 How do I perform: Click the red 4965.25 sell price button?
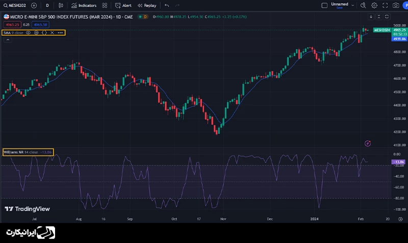(x=12, y=24)
